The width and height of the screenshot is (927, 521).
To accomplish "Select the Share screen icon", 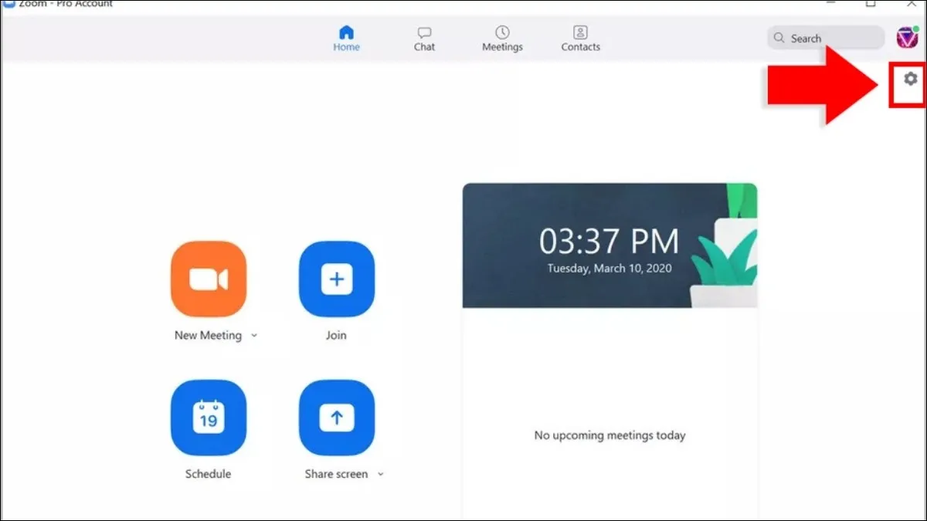I will 337,418.
